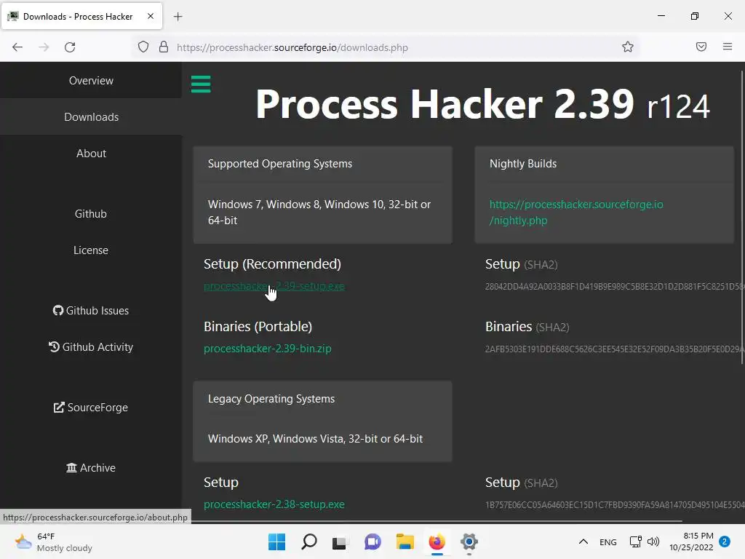Open Github Activity in sidebar

(91, 347)
